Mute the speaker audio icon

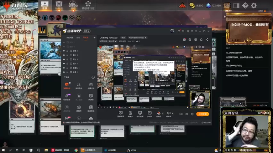click(x=168, y=114)
